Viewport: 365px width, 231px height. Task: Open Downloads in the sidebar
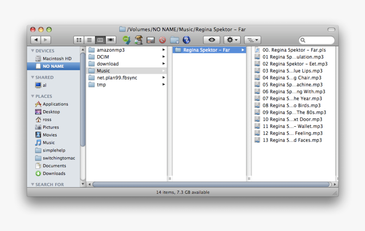53,173
